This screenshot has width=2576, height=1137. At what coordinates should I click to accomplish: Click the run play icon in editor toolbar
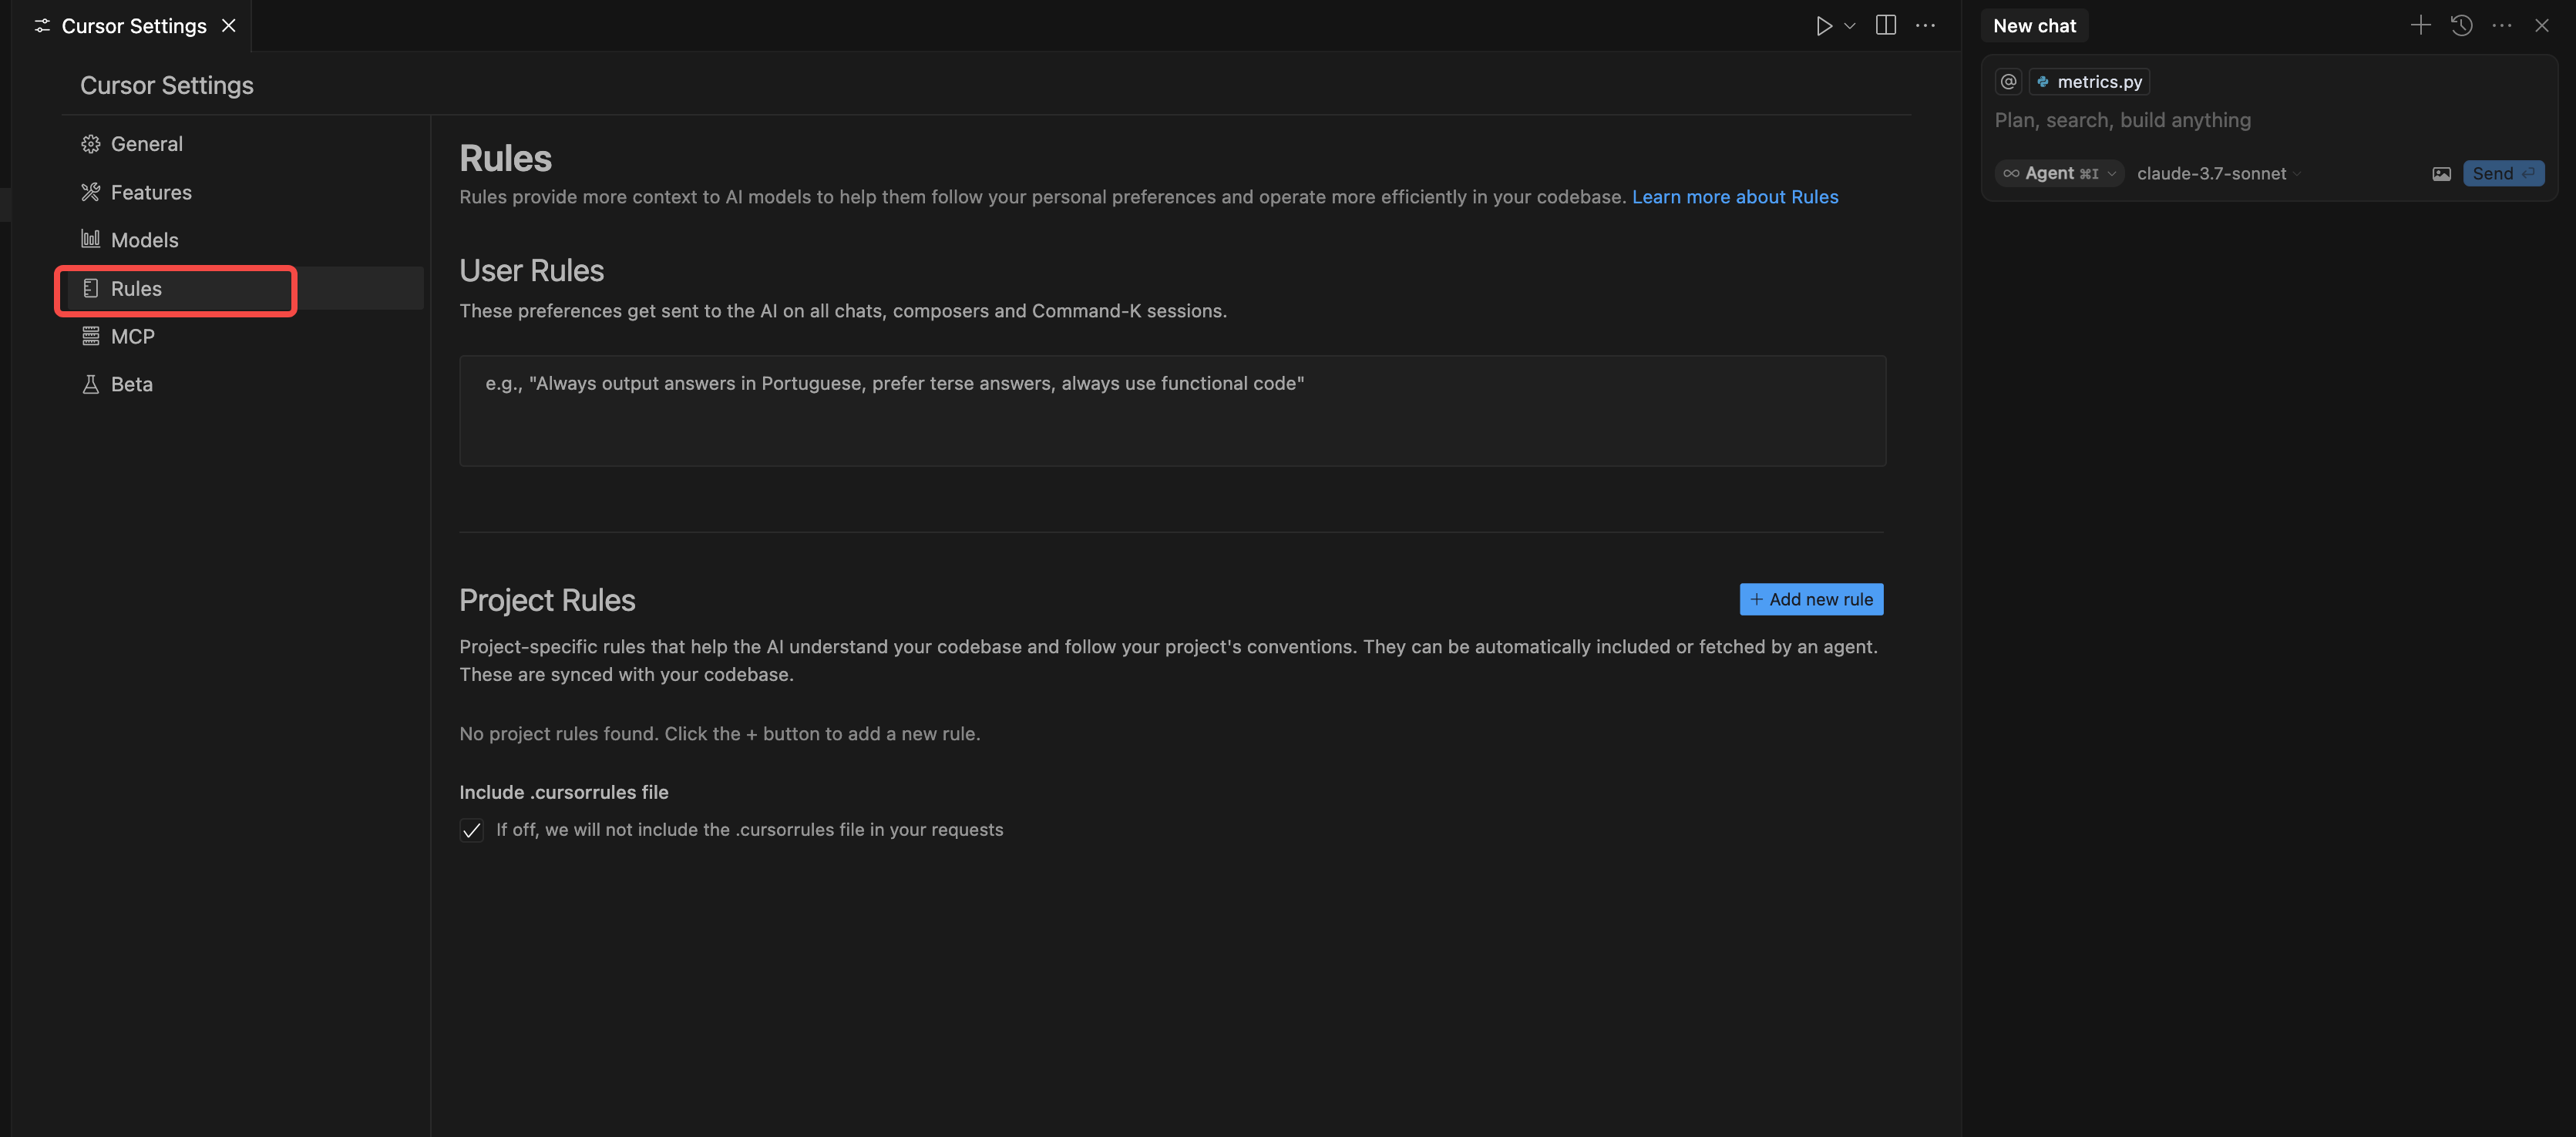(x=1824, y=26)
